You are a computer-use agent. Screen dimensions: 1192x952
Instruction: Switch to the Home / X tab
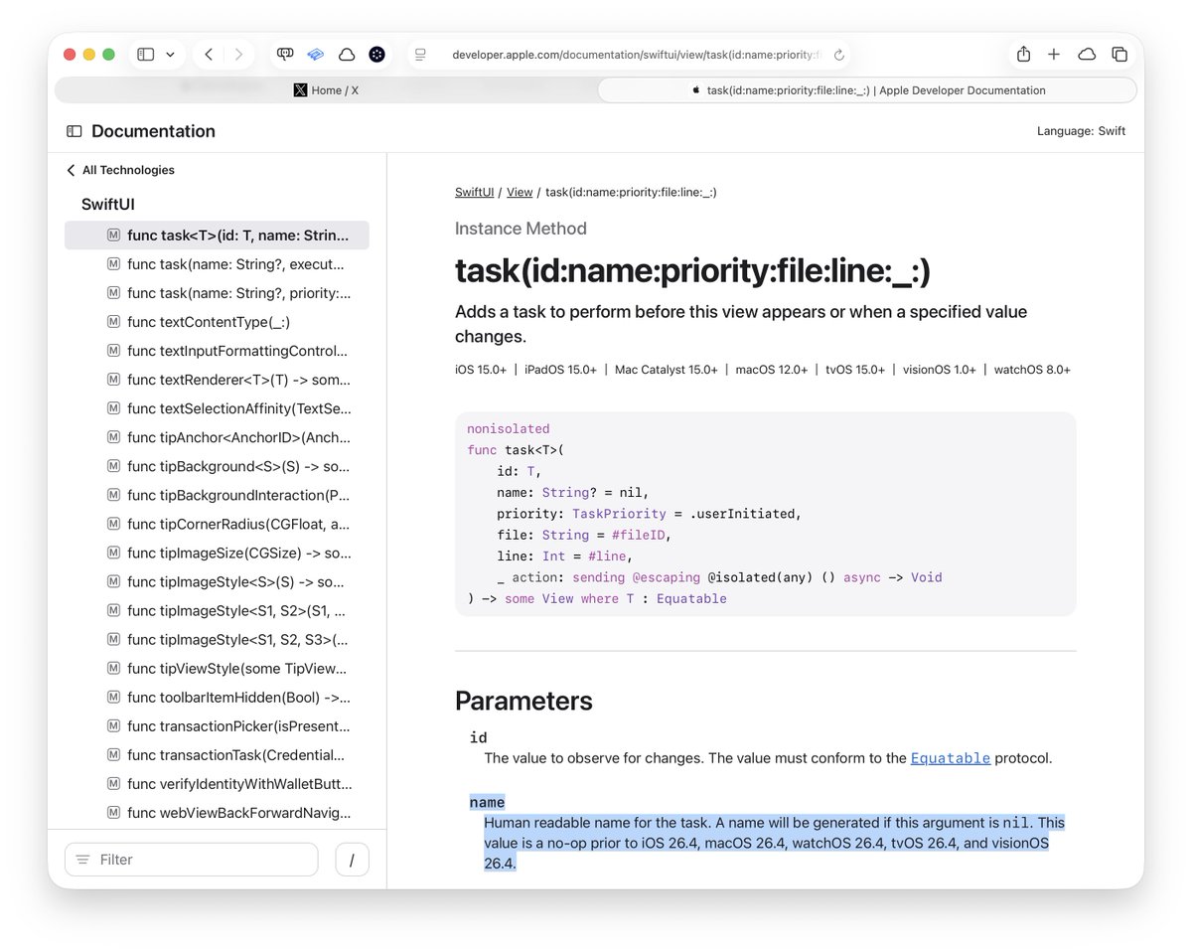[326, 90]
